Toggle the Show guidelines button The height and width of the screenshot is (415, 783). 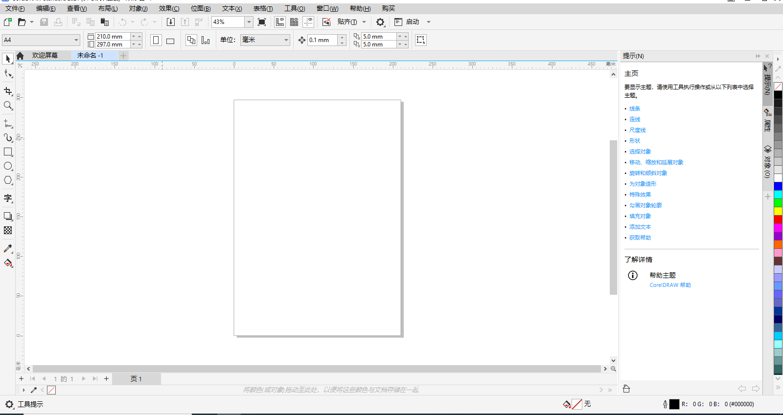[x=308, y=22]
